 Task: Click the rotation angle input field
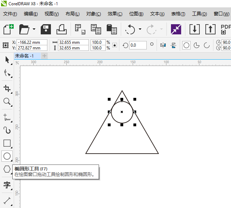[x=138, y=45]
